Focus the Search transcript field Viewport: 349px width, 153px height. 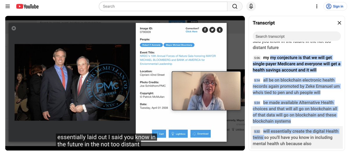(297, 36)
